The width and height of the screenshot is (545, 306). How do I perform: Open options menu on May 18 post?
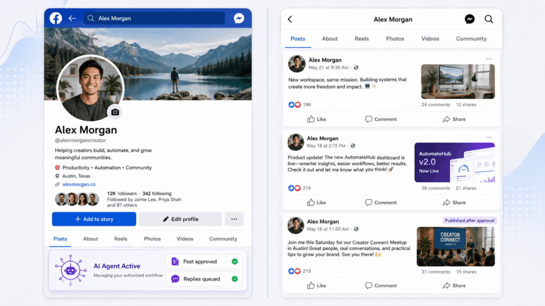[489, 138]
